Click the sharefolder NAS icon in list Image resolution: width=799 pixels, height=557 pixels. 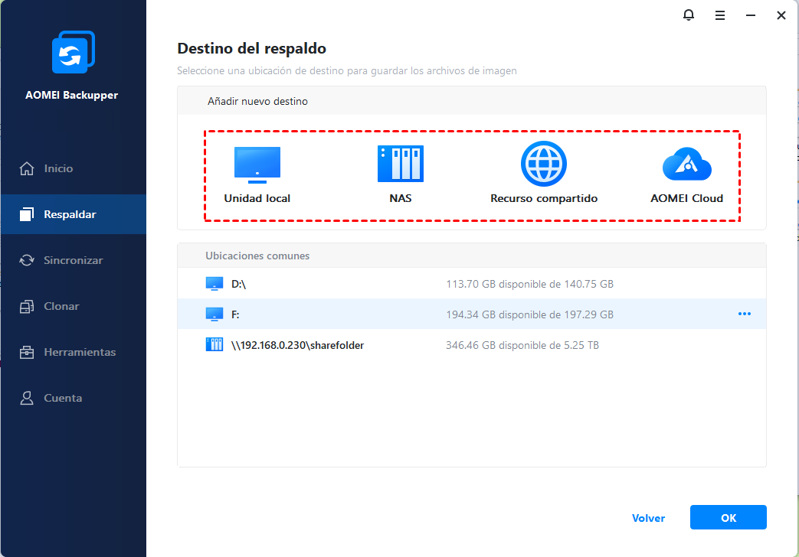[x=214, y=345]
